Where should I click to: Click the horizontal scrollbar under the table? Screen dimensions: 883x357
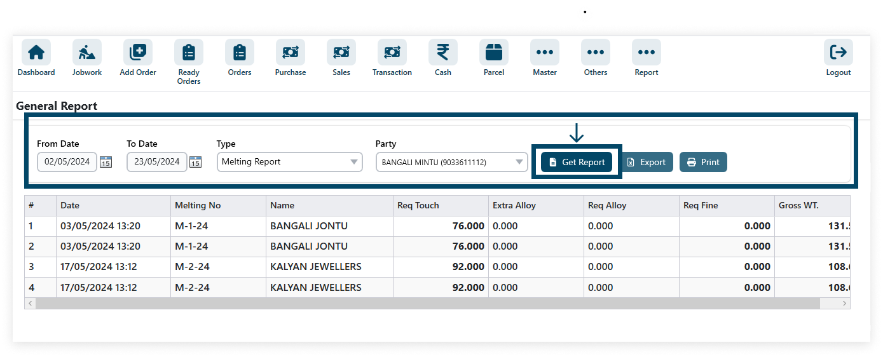pos(437,304)
